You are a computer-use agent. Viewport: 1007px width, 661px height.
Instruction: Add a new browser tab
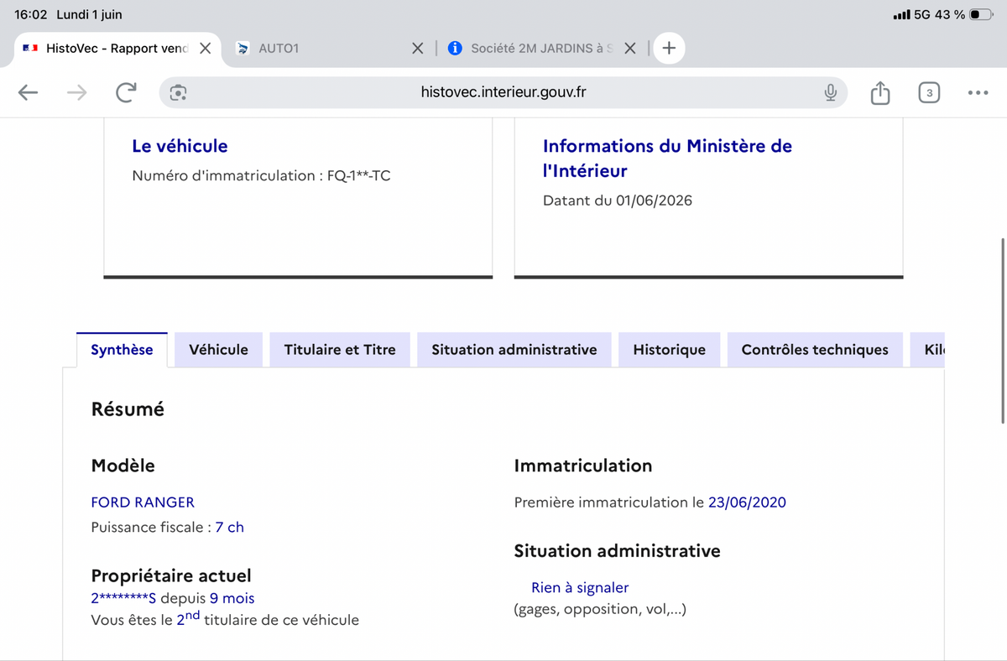coord(669,49)
